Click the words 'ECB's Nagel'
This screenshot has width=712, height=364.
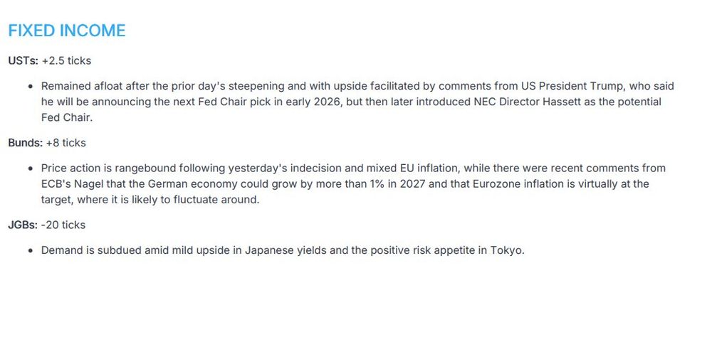(x=72, y=184)
